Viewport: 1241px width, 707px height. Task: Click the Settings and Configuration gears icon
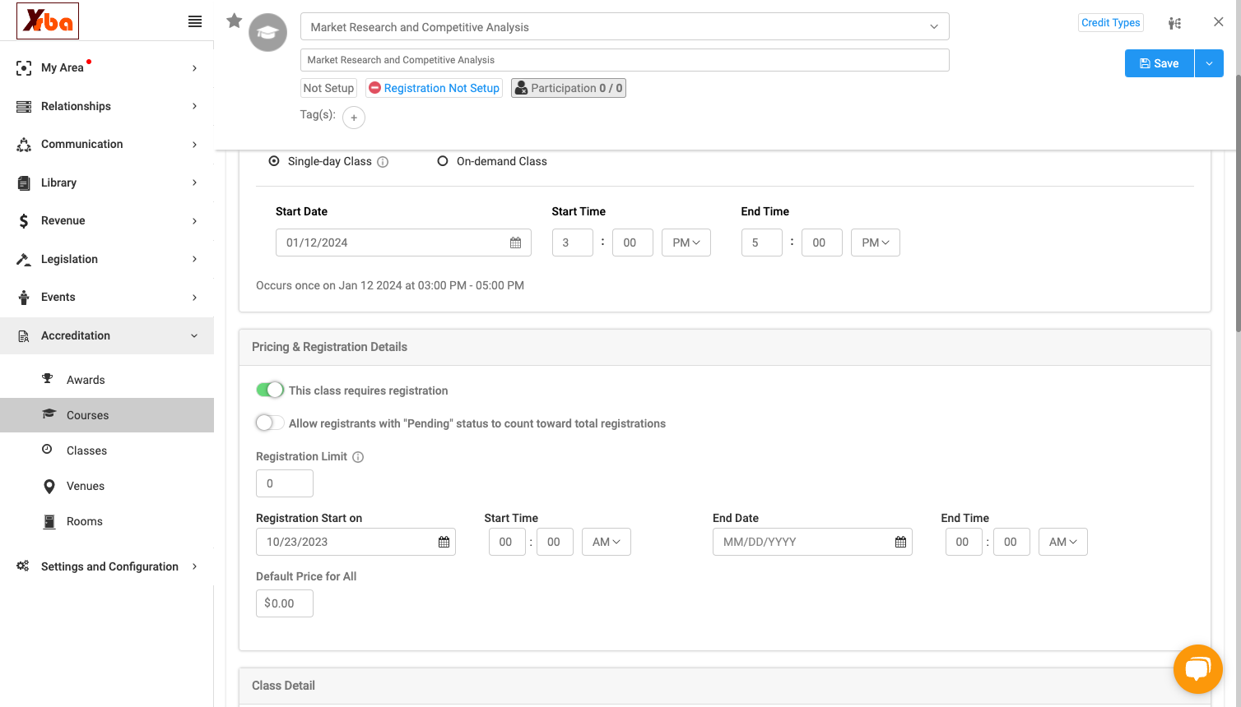pos(23,566)
